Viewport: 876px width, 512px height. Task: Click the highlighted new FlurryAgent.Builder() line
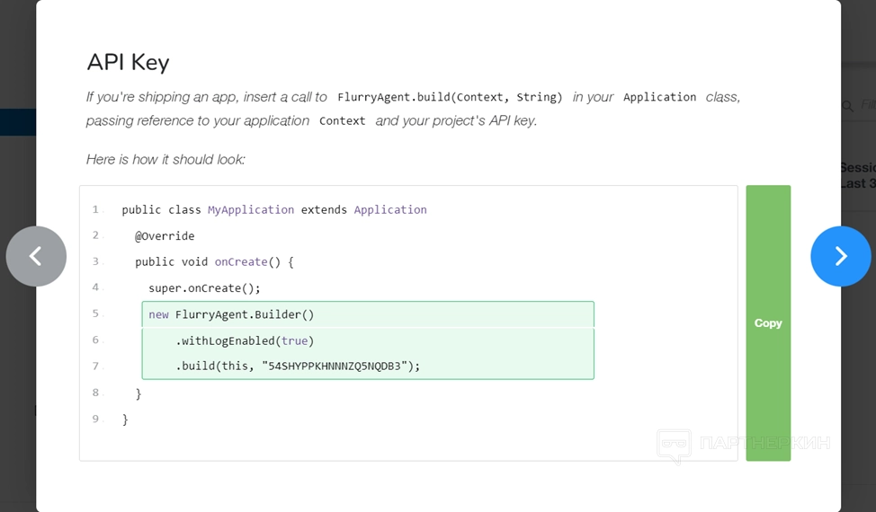(x=231, y=314)
